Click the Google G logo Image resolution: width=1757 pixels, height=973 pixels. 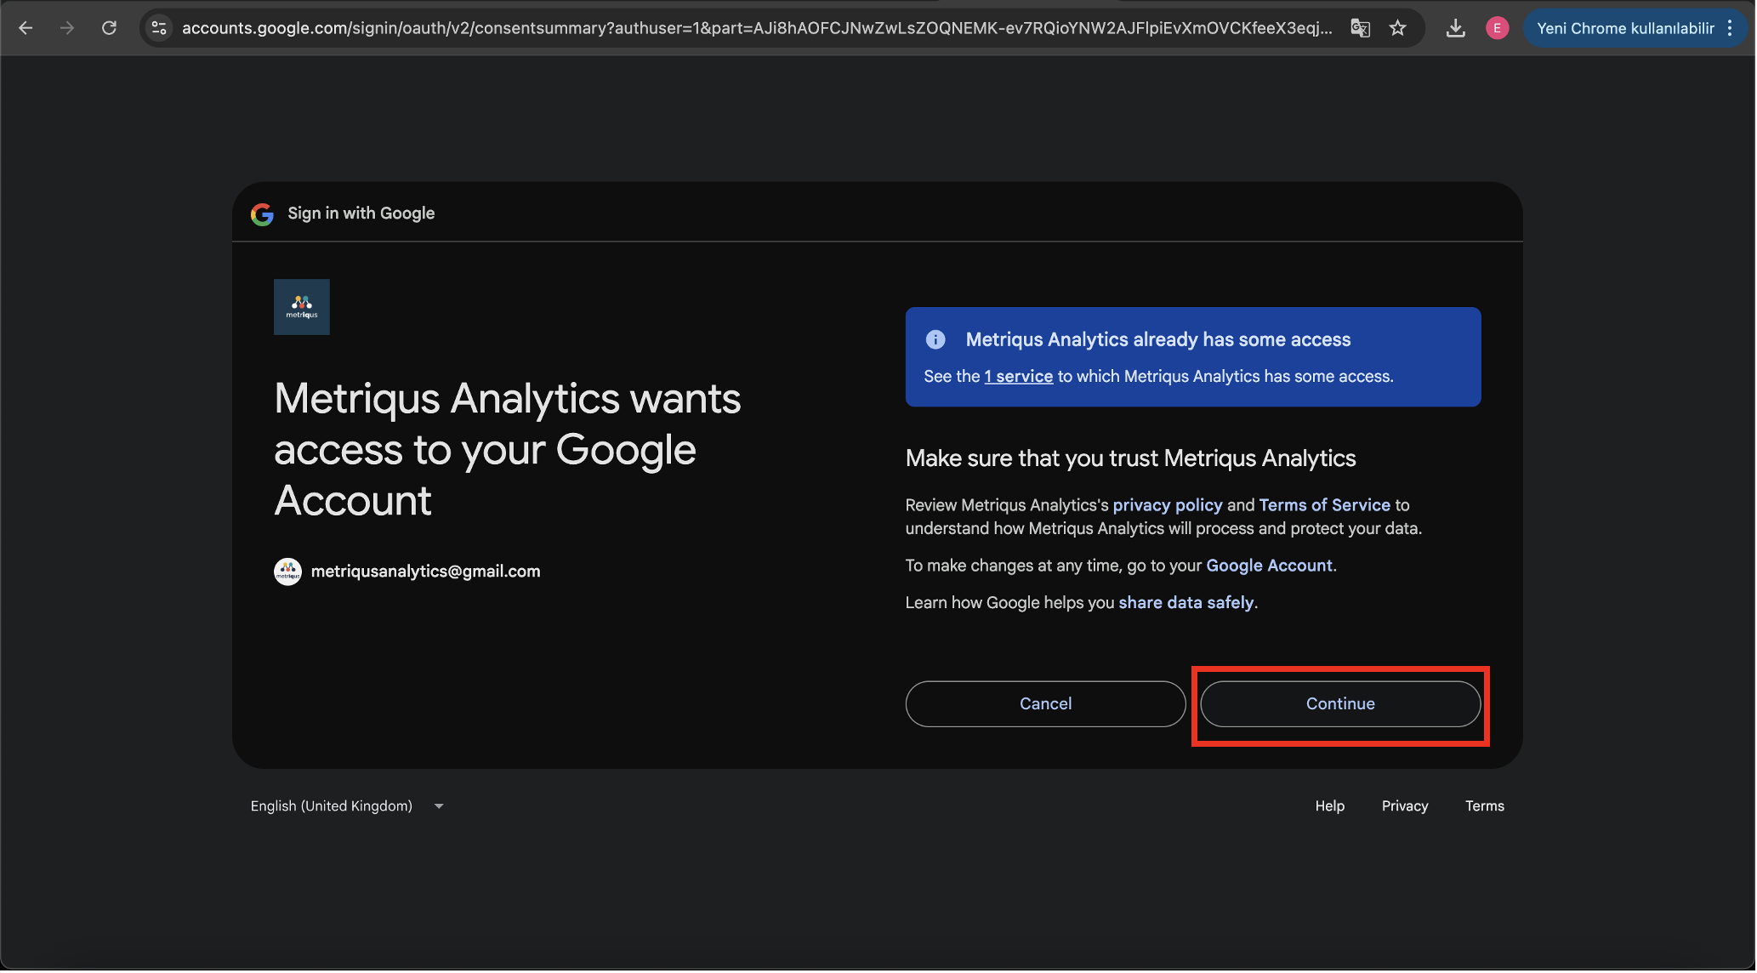point(263,214)
